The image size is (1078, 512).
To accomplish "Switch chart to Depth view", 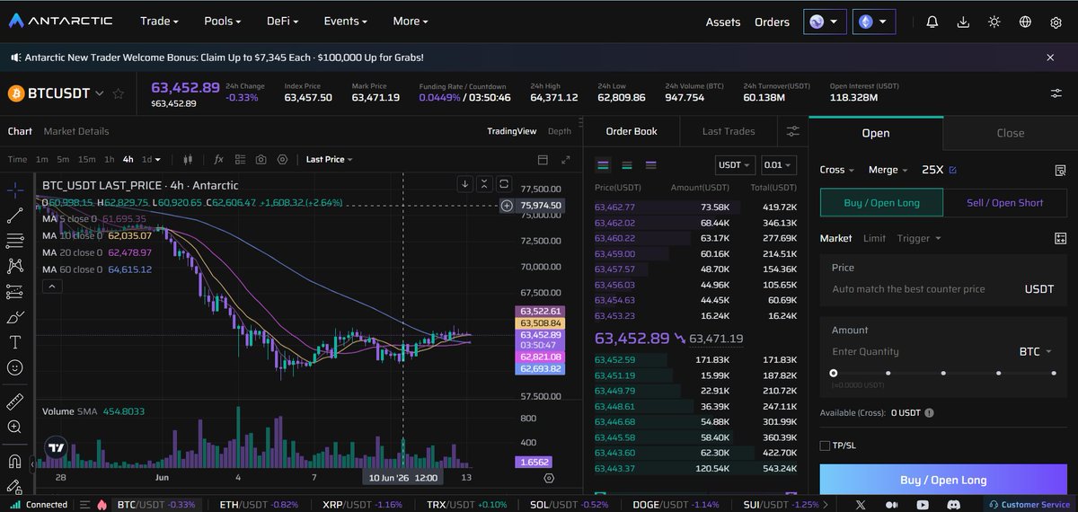I will point(560,131).
